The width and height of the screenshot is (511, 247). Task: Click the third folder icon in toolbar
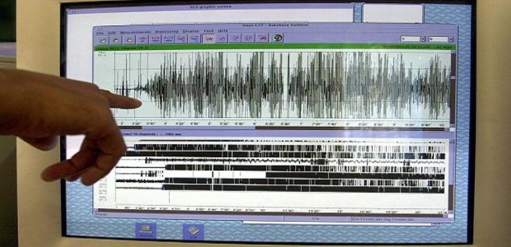point(129,40)
